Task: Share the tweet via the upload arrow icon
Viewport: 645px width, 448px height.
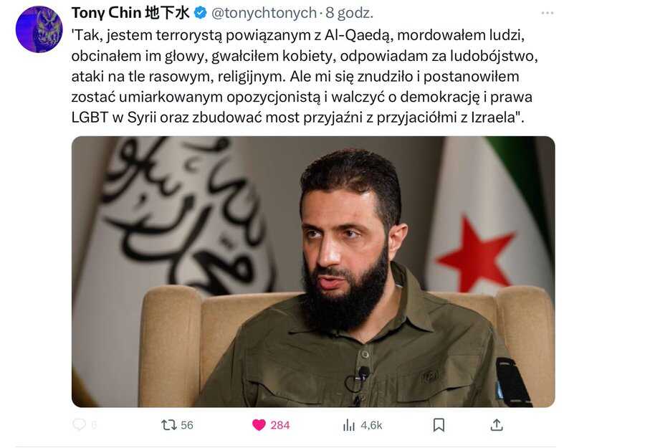Action: 497,425
